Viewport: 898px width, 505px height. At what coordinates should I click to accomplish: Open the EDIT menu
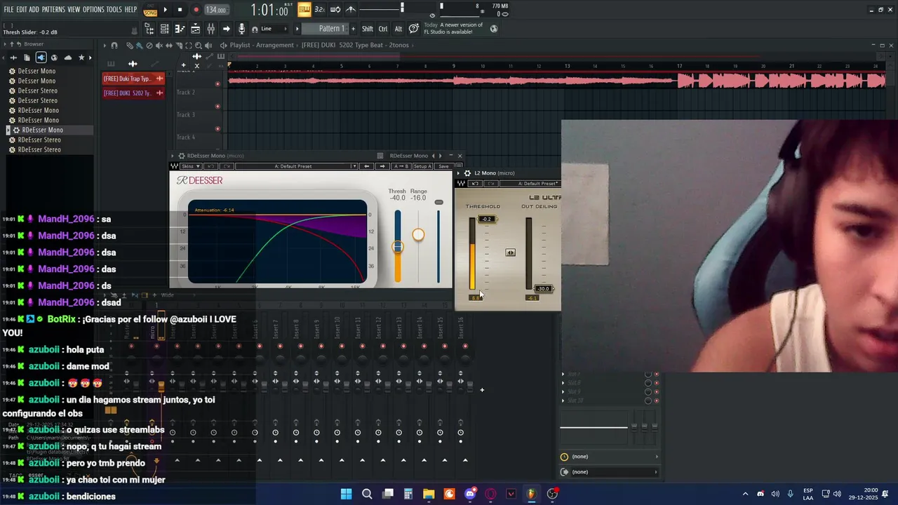click(x=22, y=10)
